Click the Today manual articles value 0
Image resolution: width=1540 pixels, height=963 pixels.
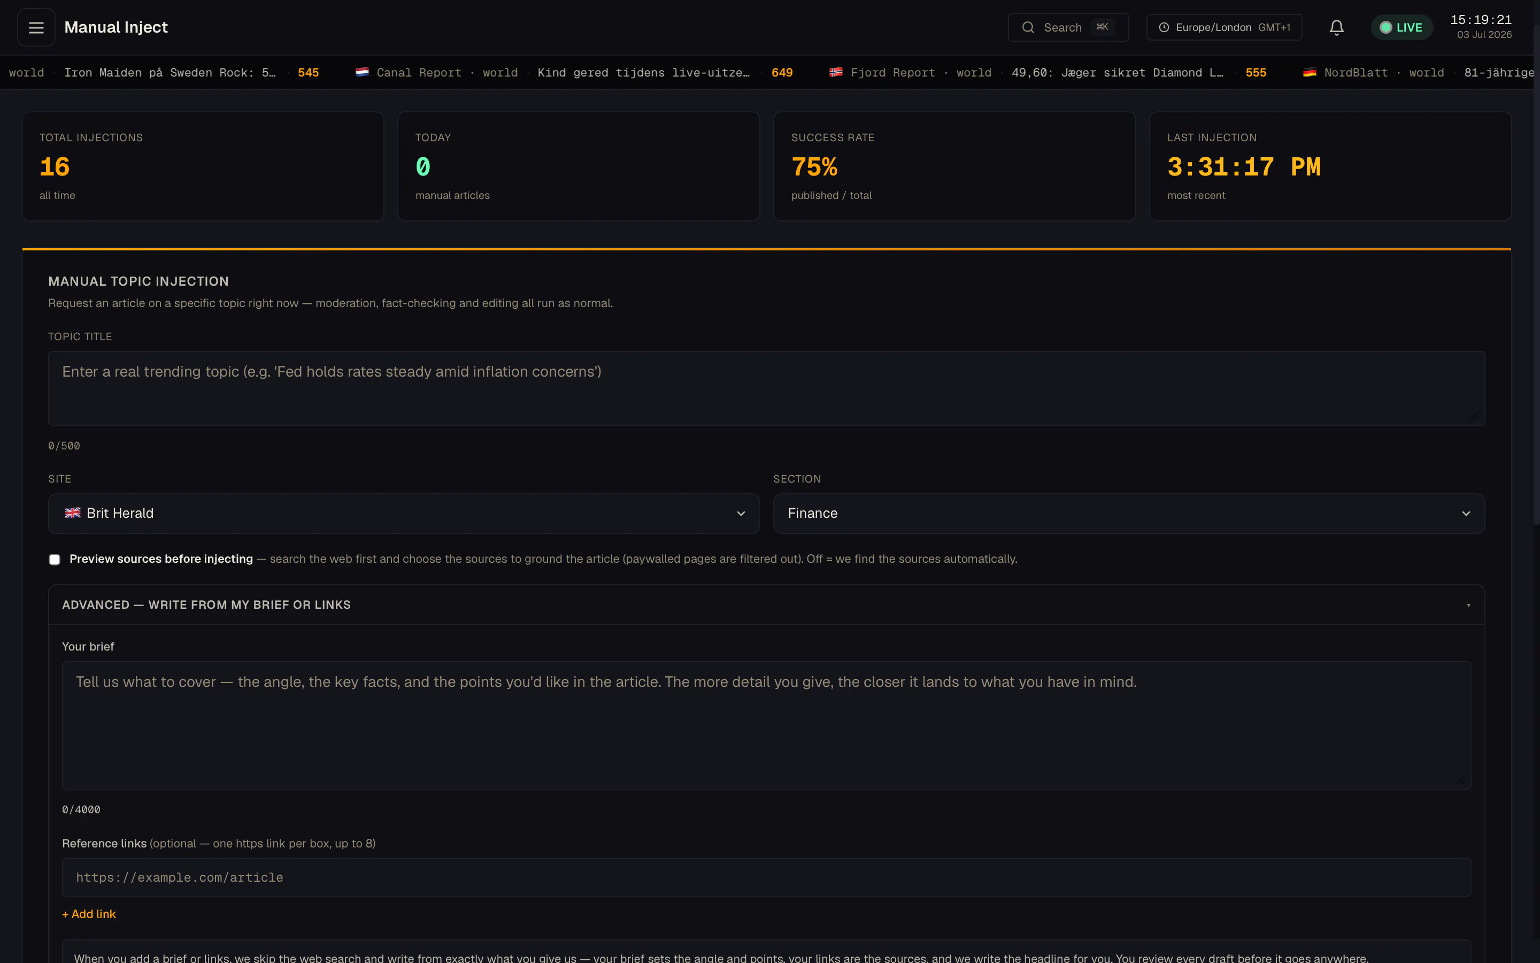(x=423, y=167)
